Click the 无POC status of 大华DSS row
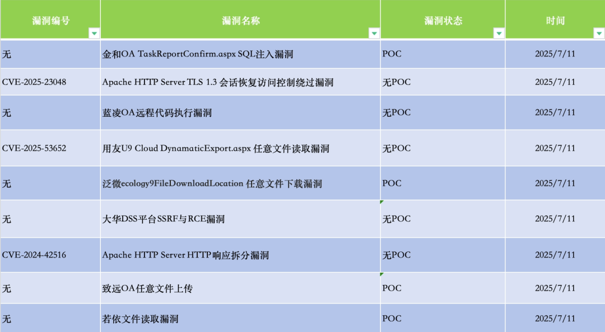605x332 pixels. [443, 219]
